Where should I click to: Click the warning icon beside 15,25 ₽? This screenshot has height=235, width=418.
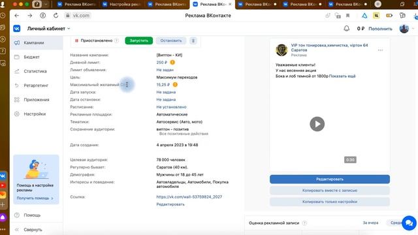175,85
